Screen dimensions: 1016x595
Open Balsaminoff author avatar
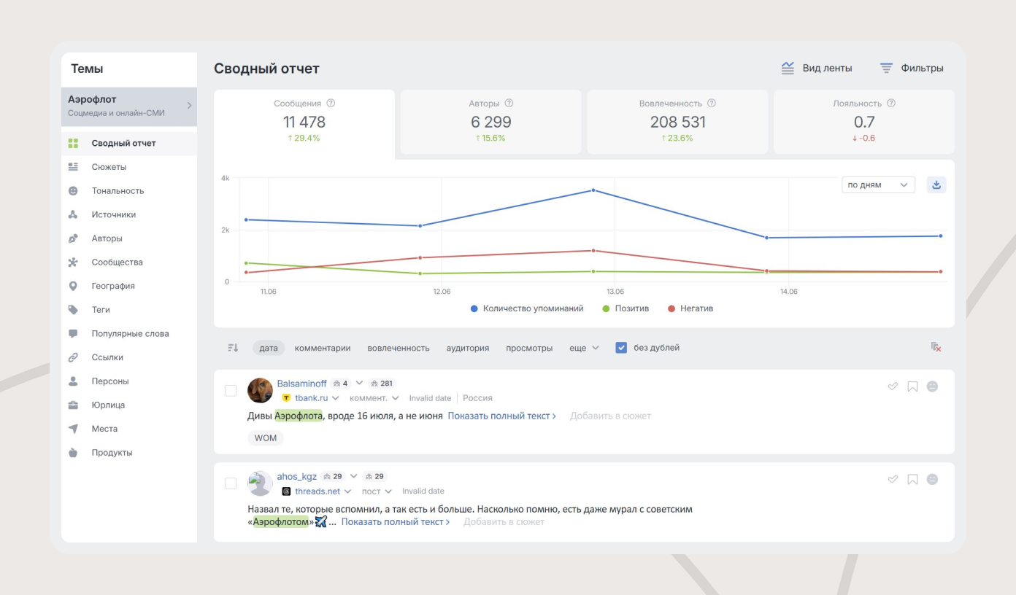[260, 391]
